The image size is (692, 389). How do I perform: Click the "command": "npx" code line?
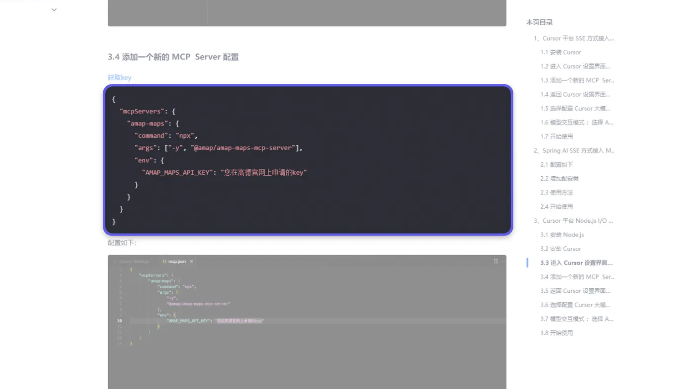pos(166,136)
